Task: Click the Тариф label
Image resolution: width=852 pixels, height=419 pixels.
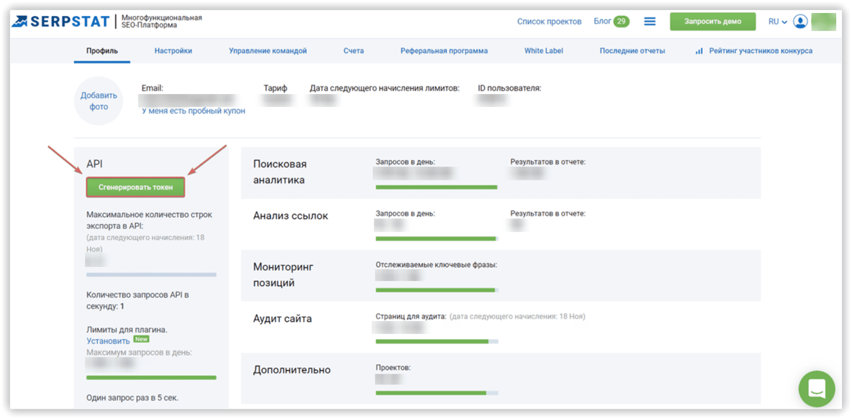Action: point(275,88)
